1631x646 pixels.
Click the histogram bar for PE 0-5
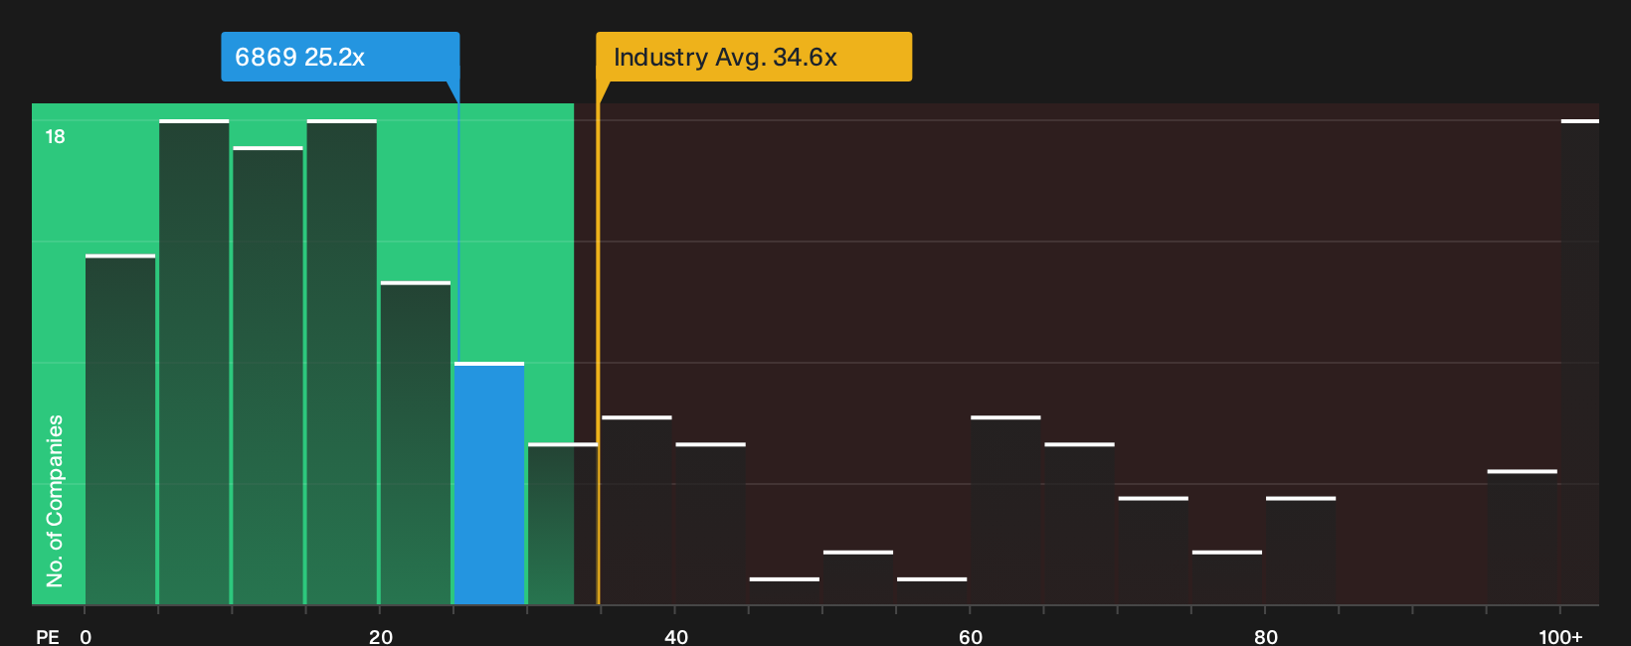(x=120, y=429)
